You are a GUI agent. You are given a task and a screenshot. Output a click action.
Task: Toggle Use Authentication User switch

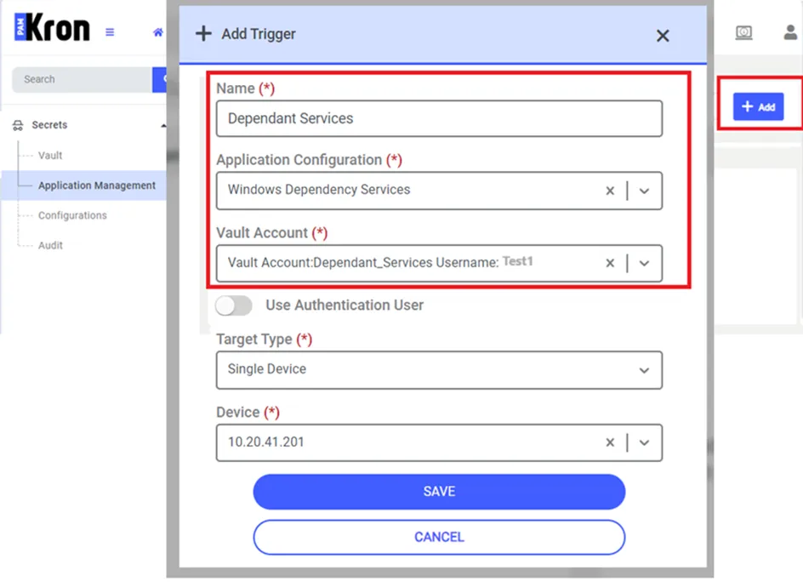[x=234, y=305]
